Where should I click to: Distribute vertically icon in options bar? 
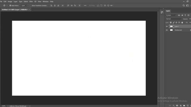click(63, 6)
